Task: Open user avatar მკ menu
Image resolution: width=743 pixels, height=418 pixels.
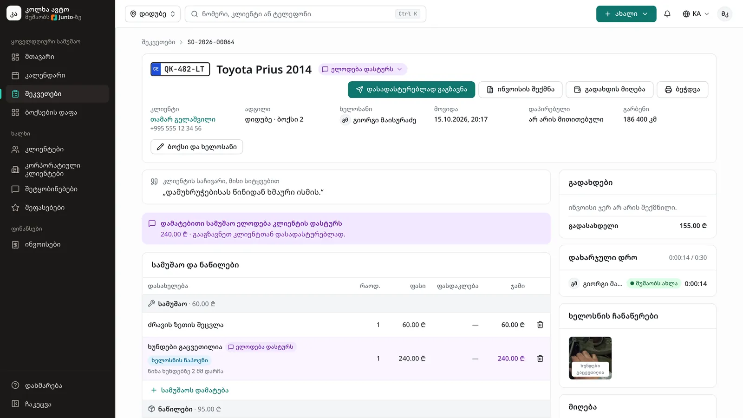Action: (725, 14)
